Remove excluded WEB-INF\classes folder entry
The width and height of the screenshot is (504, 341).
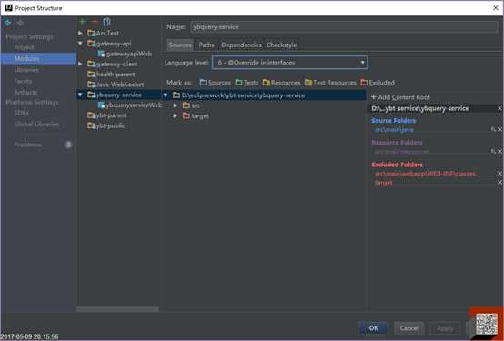pyautogui.click(x=499, y=174)
